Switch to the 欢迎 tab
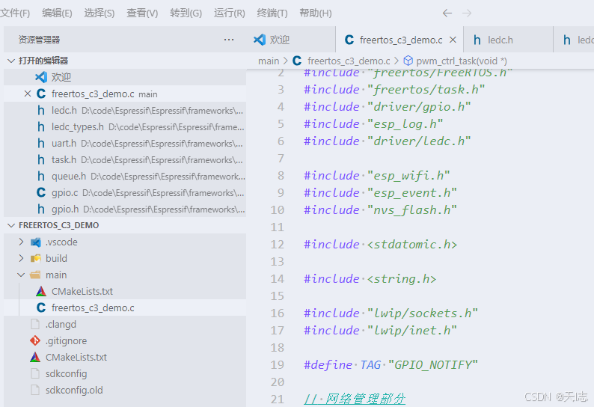Screen dimensions: 594x407 (291, 40)
